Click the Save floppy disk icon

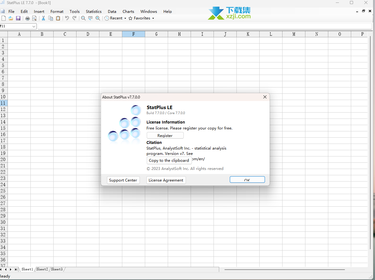(x=18, y=18)
